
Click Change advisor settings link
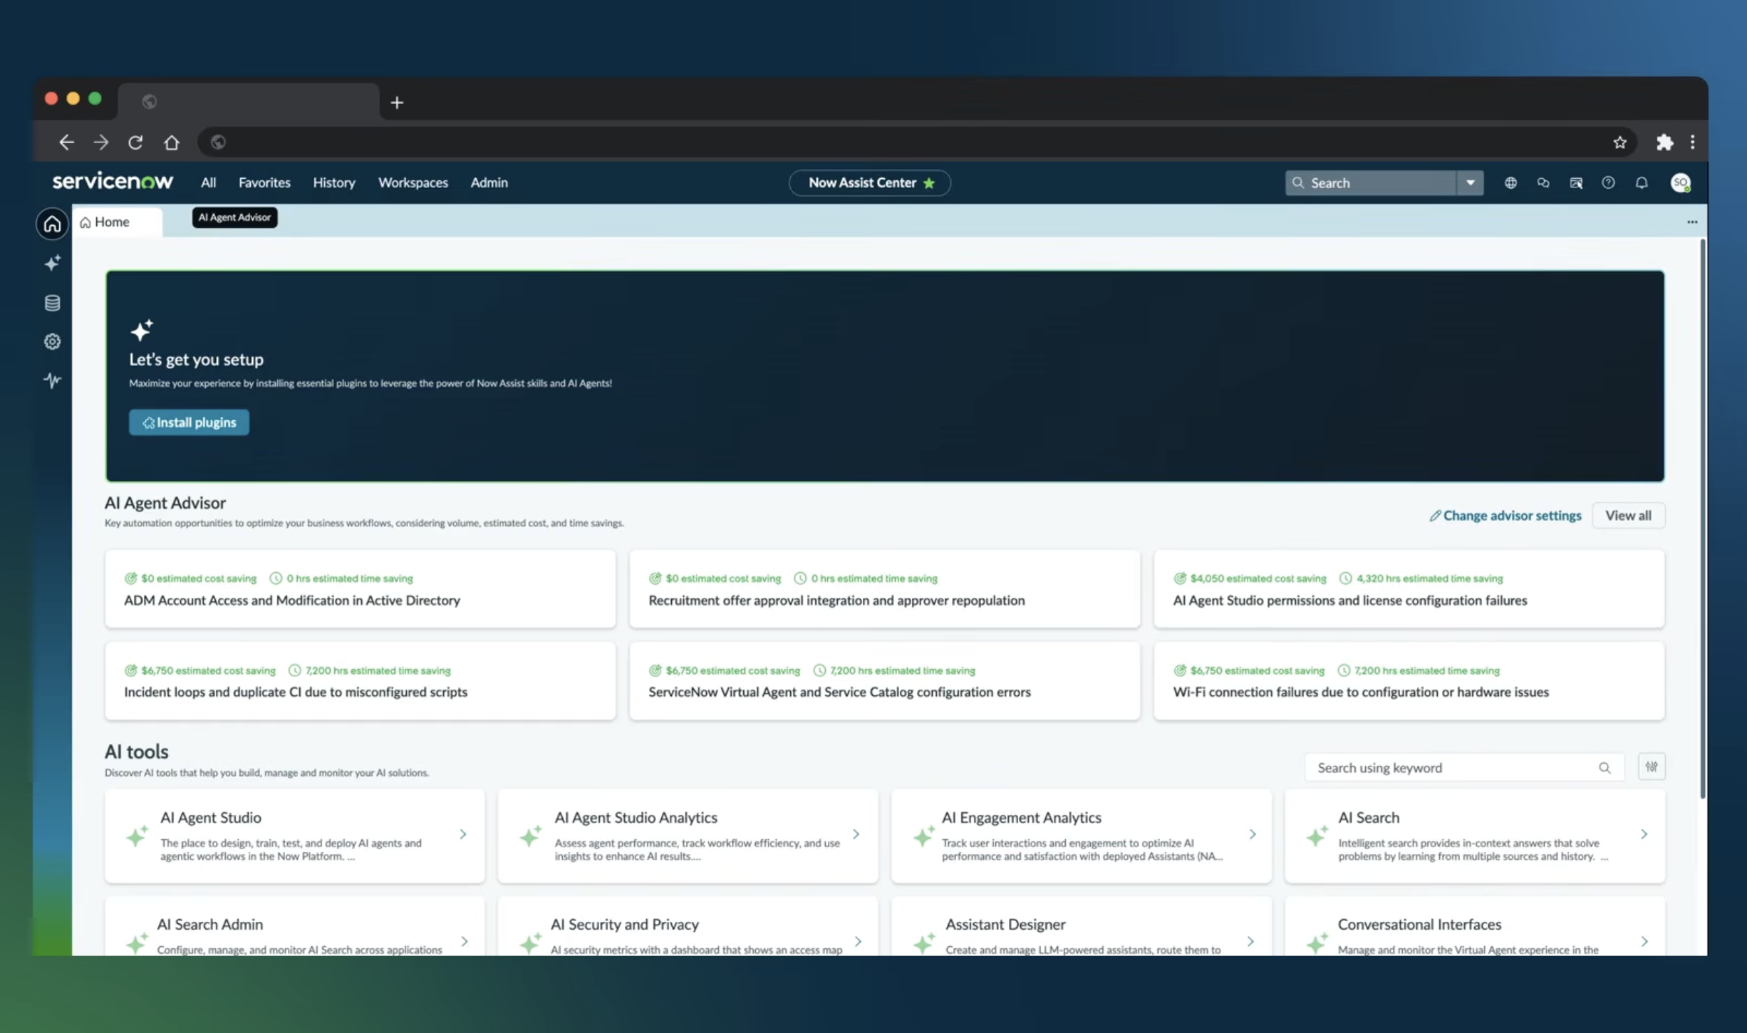(1505, 516)
